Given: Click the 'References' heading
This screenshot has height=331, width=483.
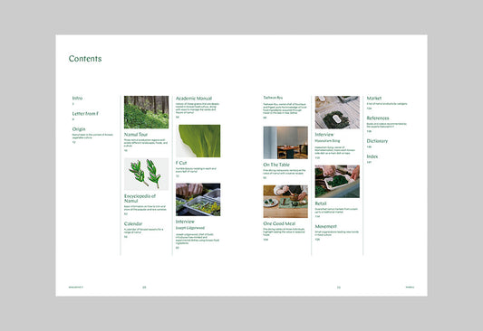Looking at the screenshot, I should coord(378,118).
